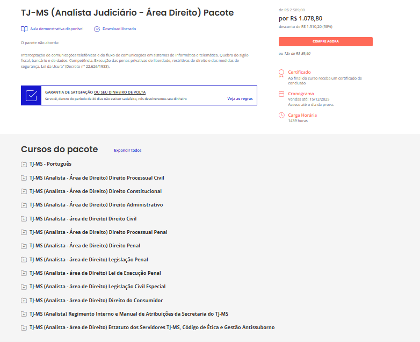Screen dimensions: 420x342
Task: Expand the Direito Civil course
Action: (x=24, y=219)
